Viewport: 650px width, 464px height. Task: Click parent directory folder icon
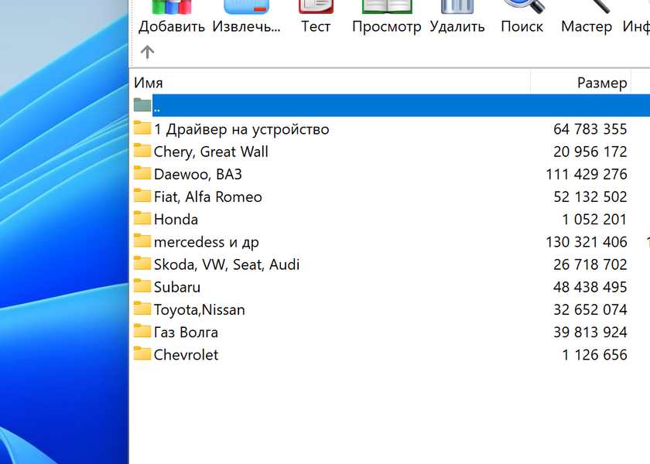142,105
